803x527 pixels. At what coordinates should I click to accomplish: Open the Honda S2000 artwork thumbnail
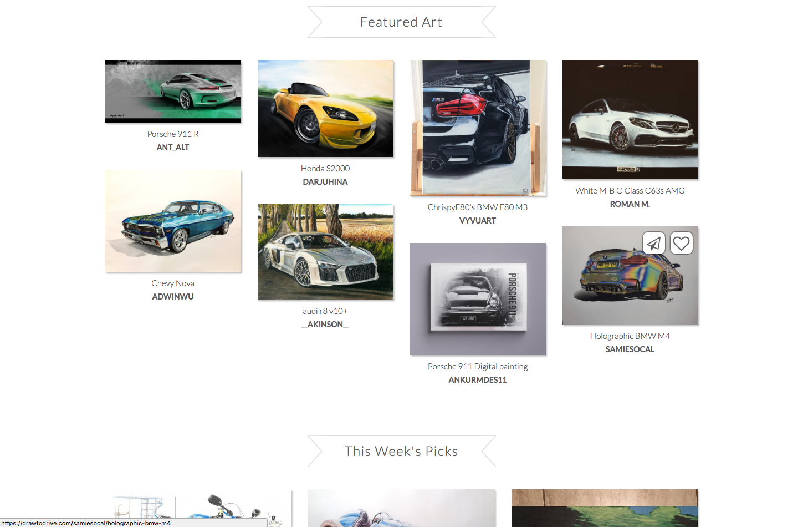point(325,108)
